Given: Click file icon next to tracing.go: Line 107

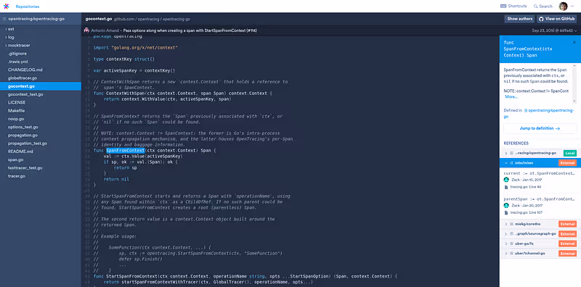Looking at the screenshot, I should [x=506, y=212].
